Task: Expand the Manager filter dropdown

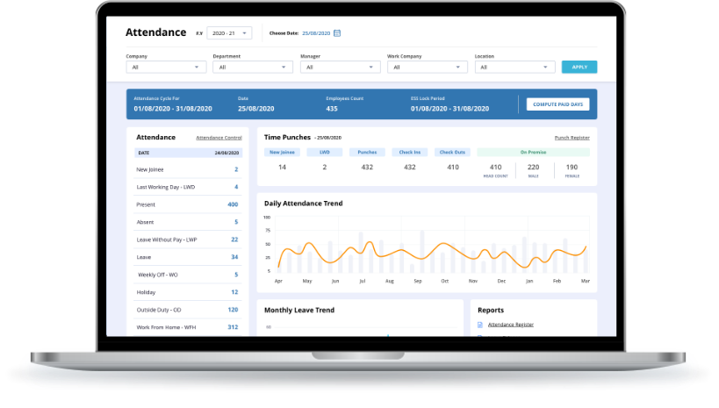Action: [x=341, y=67]
